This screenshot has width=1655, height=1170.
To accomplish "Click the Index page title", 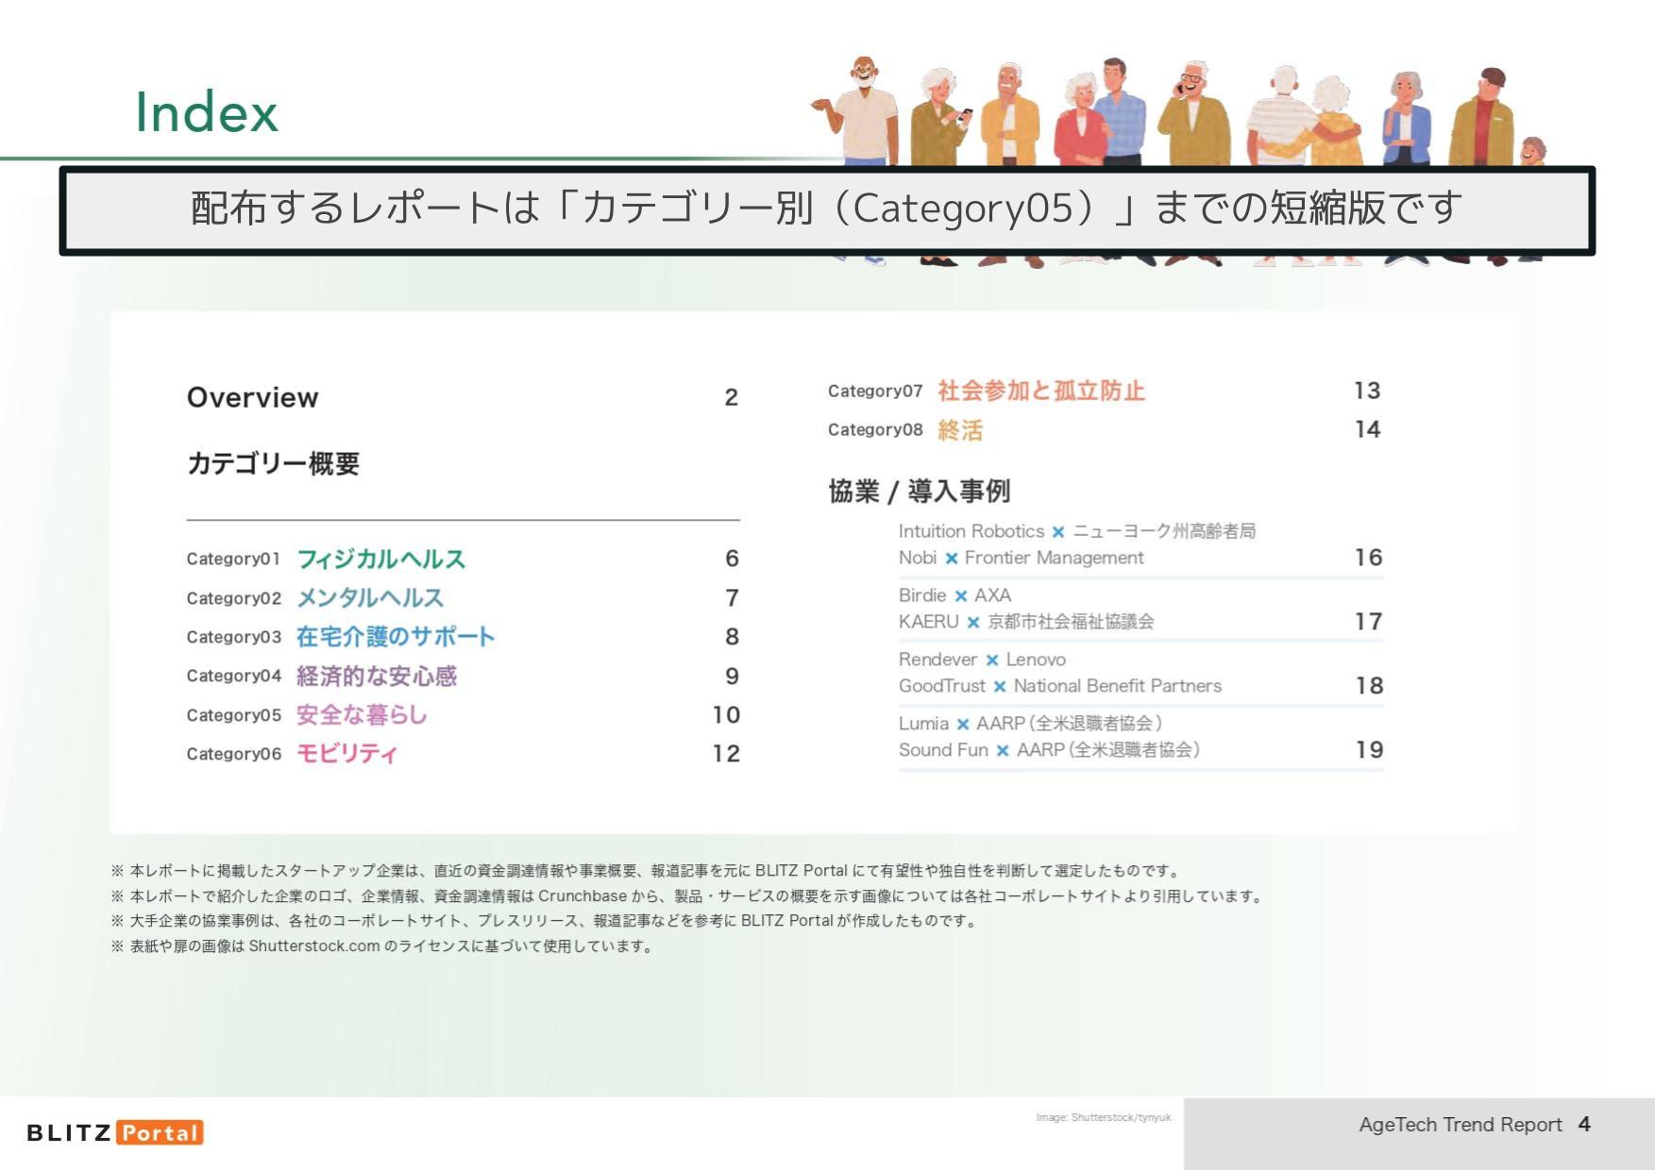I will (x=207, y=112).
